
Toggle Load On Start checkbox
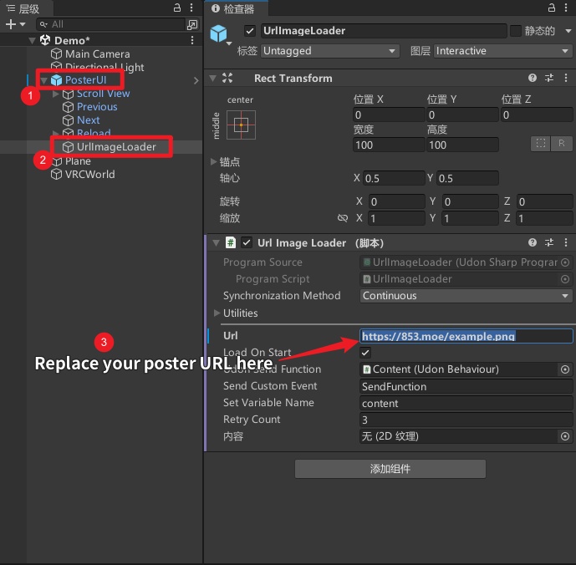[x=365, y=353]
